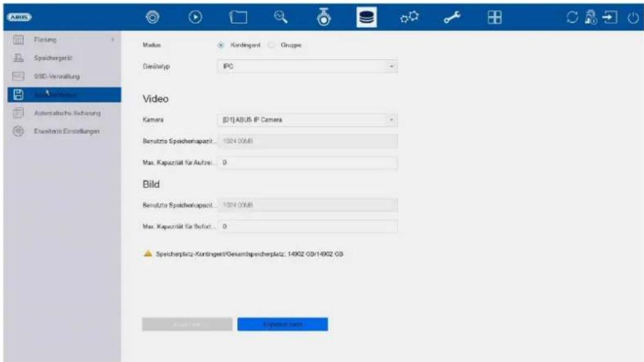Click Bild's Benutzte Speicherkapazität field
644x362 pixels.
[x=307, y=205]
